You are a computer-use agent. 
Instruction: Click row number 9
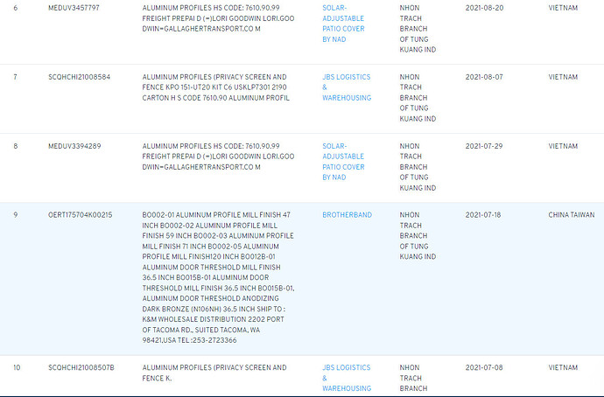point(16,215)
